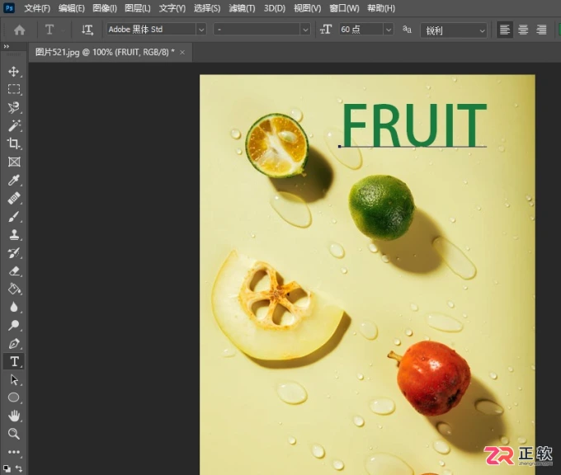The height and width of the screenshot is (475, 561).
Task: Select the History Brush tool
Action: [14, 253]
